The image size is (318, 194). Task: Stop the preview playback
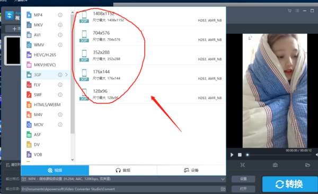[240, 155]
